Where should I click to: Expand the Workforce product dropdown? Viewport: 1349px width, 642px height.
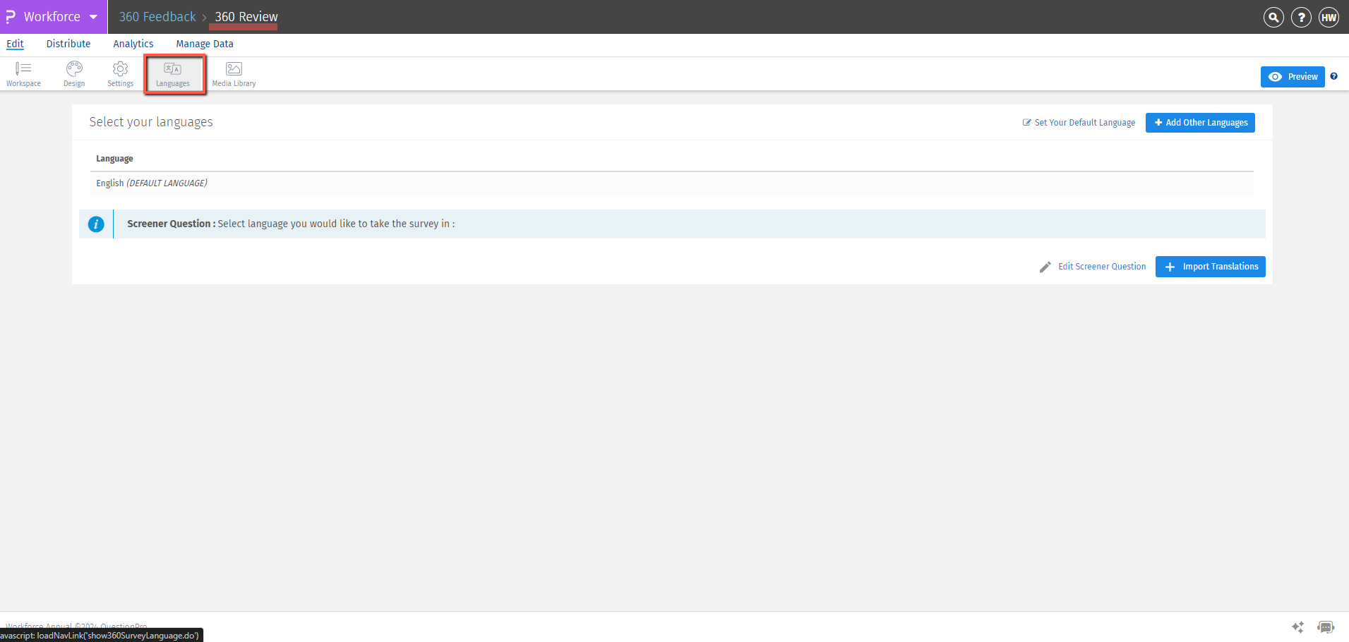tap(94, 16)
